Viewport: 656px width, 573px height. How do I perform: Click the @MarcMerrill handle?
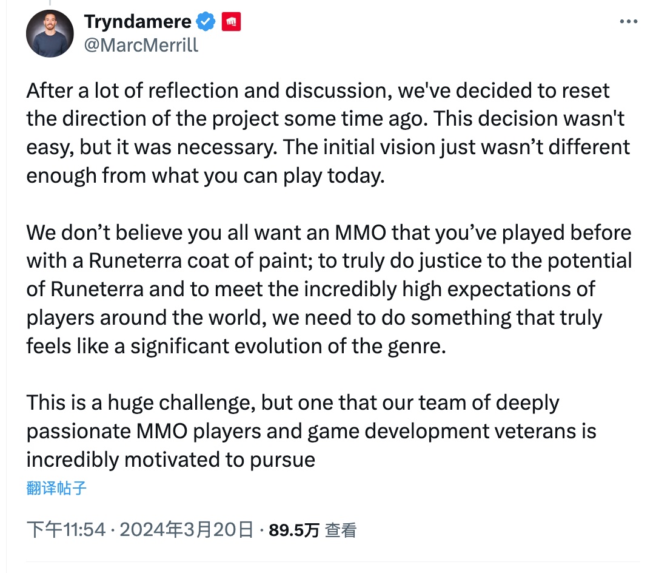pyautogui.click(x=141, y=45)
